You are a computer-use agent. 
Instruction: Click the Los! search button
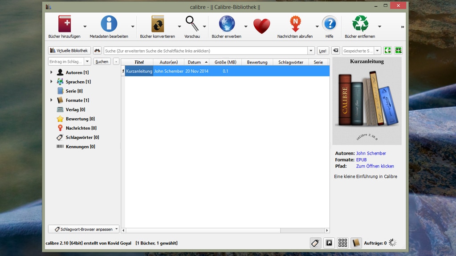click(323, 51)
